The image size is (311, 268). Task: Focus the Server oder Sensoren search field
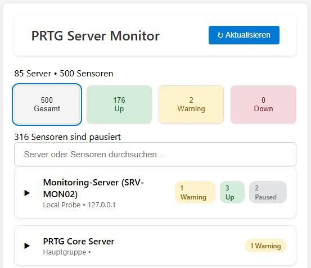155,155
